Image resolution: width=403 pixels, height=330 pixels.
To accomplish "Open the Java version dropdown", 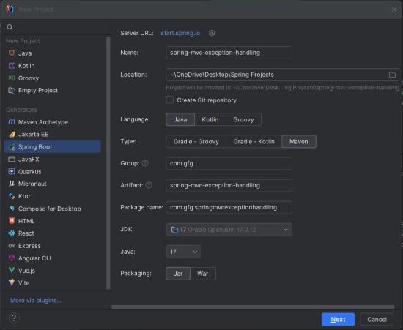I will click(x=183, y=252).
